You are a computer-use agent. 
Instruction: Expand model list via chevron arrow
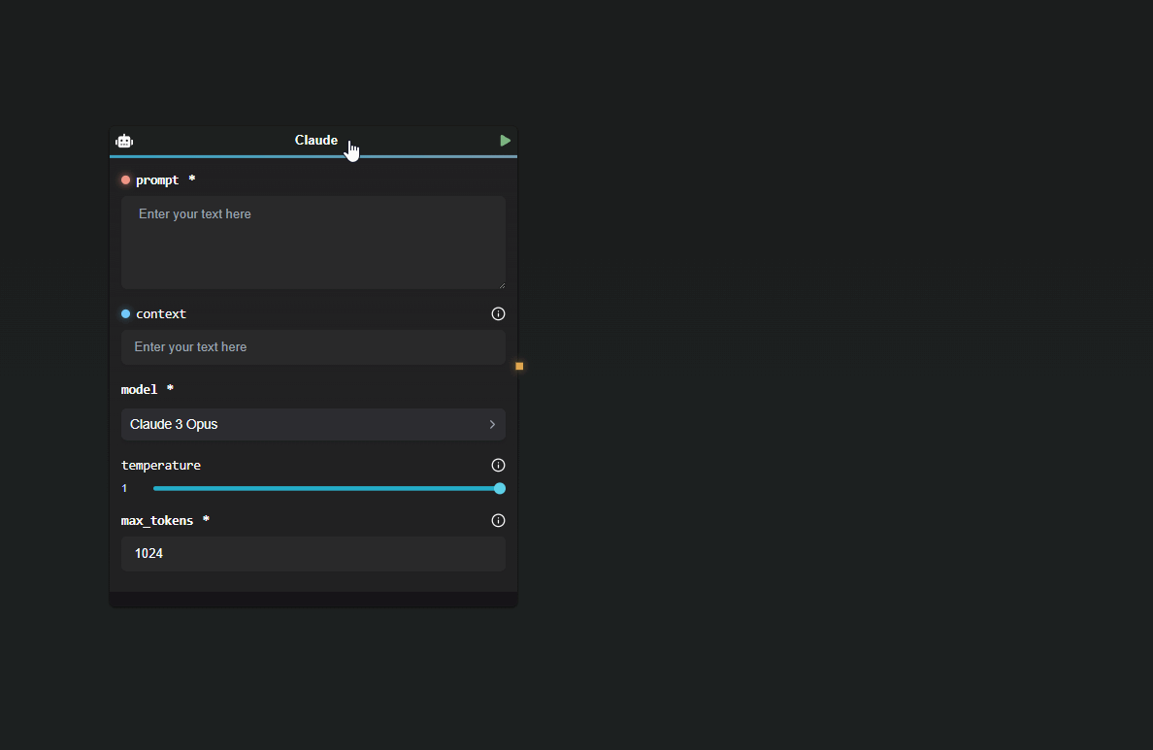492,424
